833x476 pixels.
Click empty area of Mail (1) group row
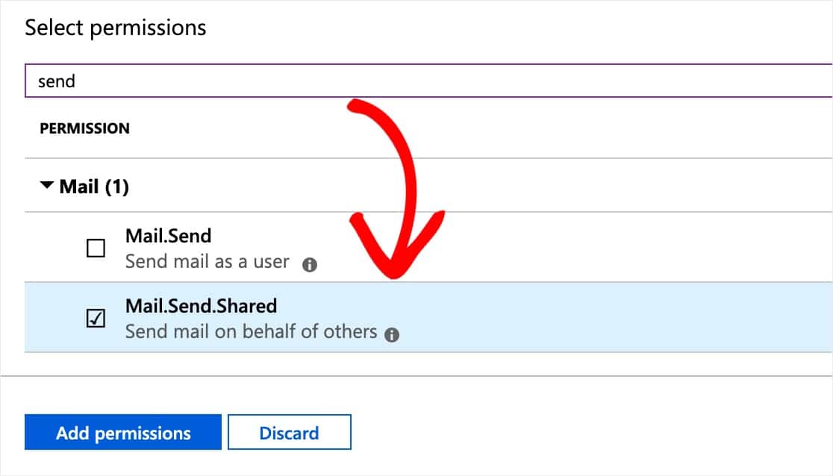611,186
